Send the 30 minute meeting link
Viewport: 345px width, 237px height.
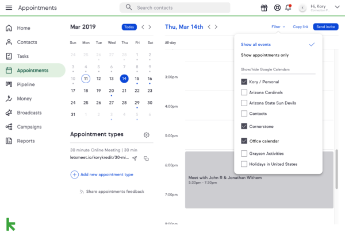[x=135, y=158]
